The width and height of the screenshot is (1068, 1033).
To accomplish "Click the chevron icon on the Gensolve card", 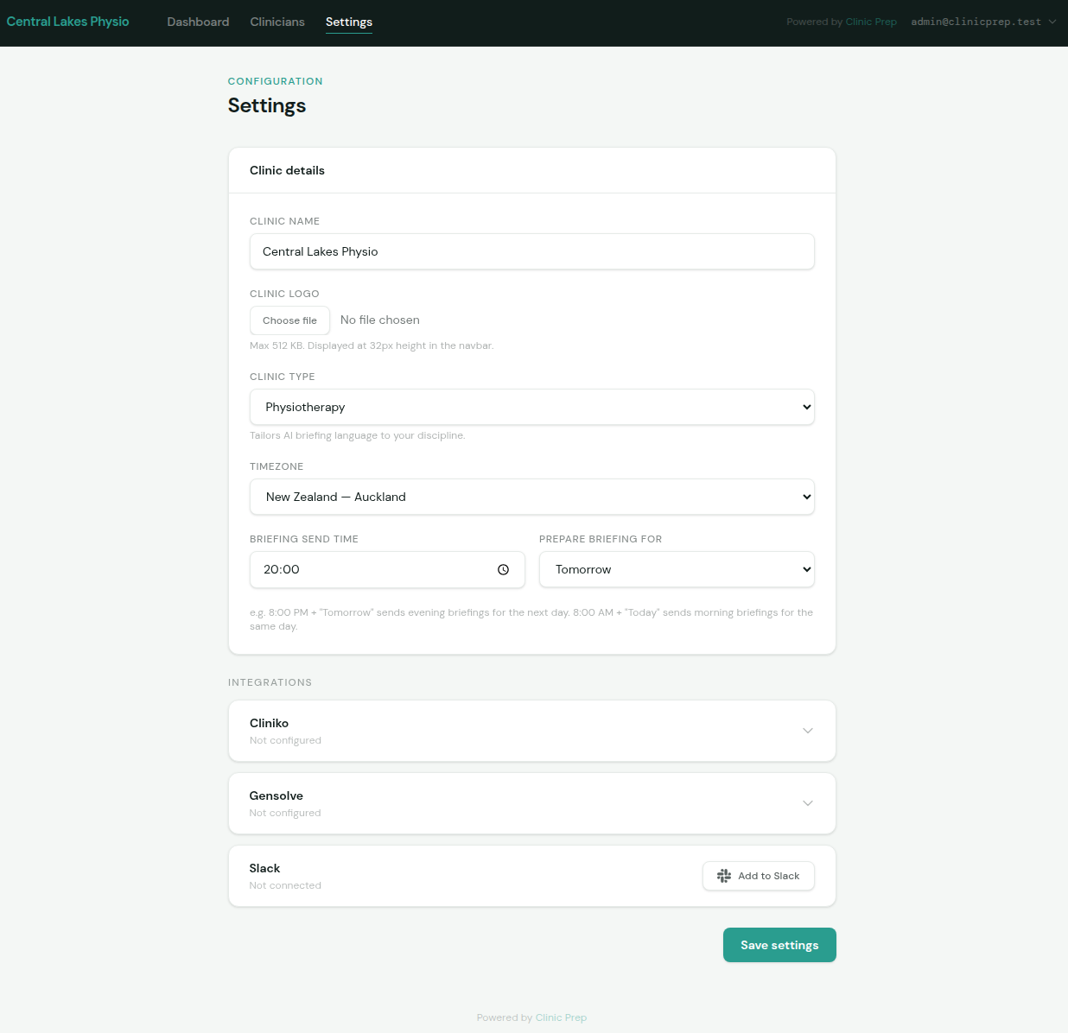I will coord(808,802).
